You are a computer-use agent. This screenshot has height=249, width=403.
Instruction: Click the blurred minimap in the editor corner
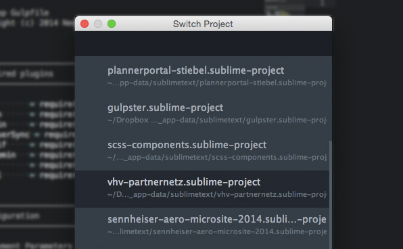pyautogui.click(x=285, y=7)
